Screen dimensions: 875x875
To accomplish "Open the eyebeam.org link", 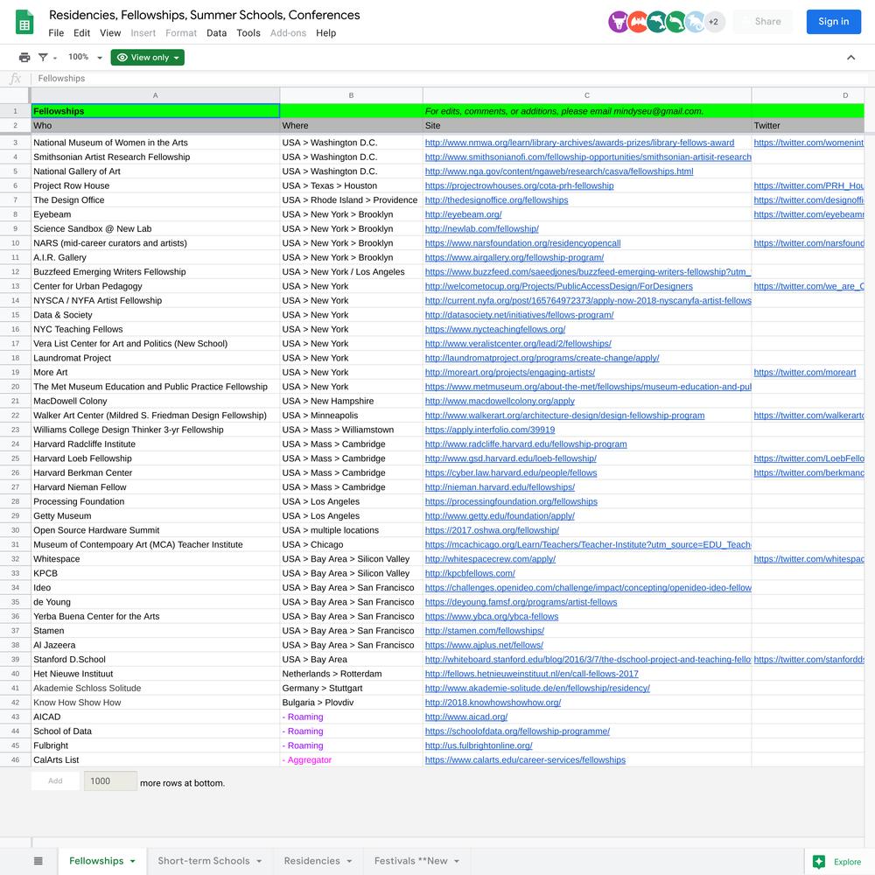I will pyautogui.click(x=463, y=214).
